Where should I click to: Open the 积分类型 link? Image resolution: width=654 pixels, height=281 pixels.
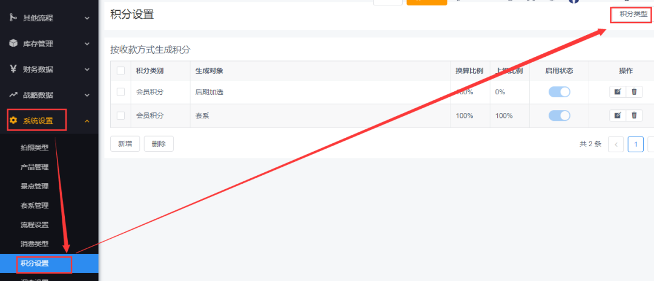[x=633, y=14]
